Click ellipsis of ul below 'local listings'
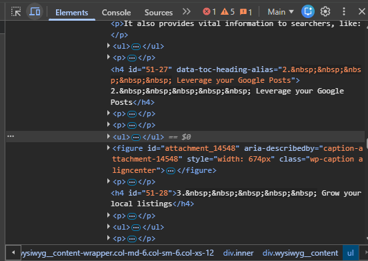This screenshot has width=368, height=261. point(136,228)
